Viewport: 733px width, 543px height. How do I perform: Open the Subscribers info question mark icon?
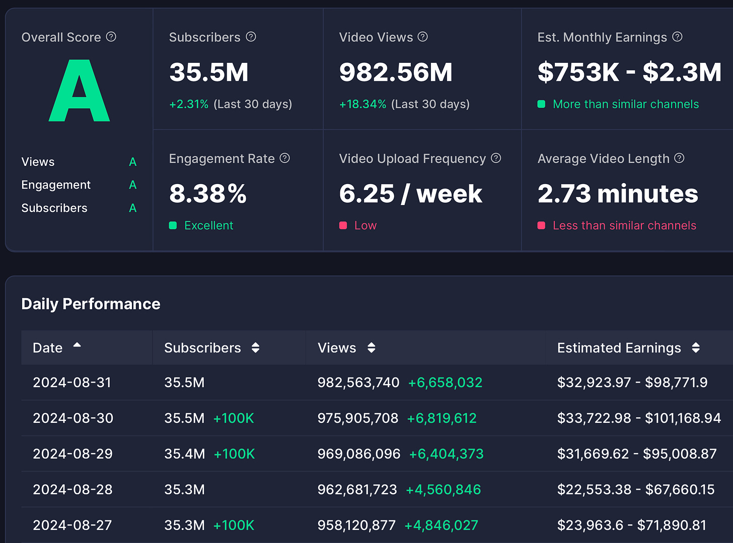click(251, 37)
